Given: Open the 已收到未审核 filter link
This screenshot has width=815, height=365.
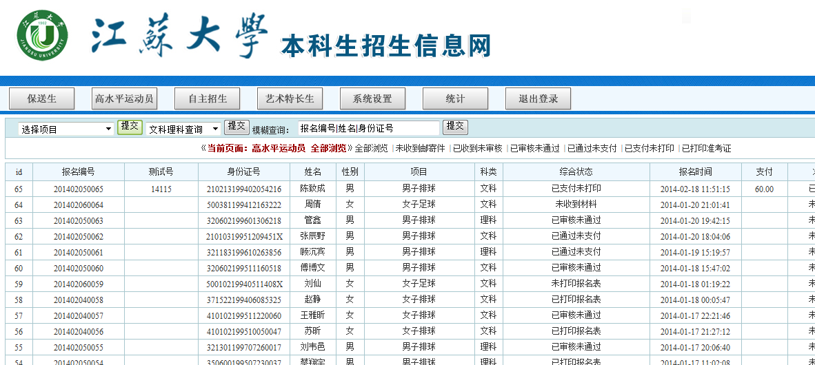Looking at the screenshot, I should (x=478, y=149).
